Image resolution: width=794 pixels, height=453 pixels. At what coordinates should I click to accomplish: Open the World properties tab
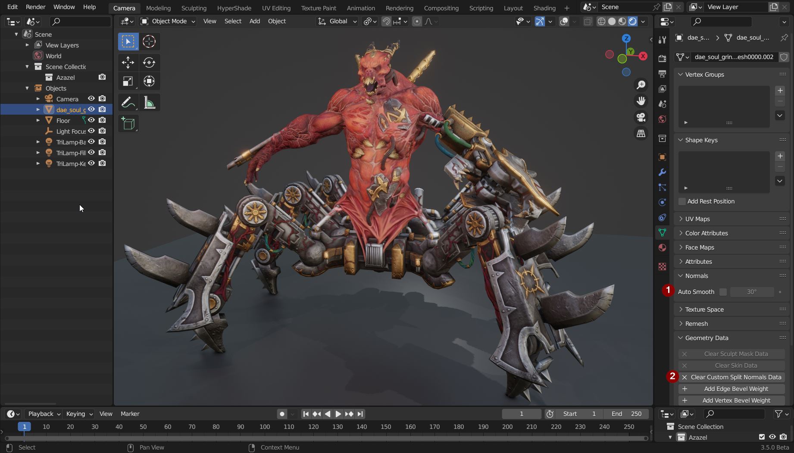[663, 119]
